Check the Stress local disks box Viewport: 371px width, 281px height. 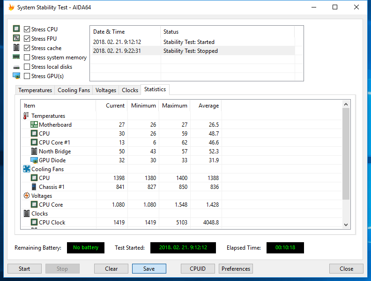click(x=27, y=67)
